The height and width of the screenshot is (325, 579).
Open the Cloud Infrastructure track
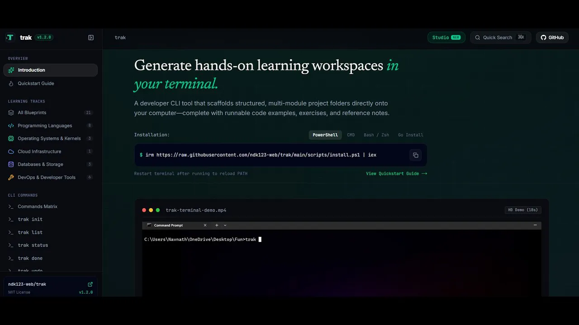pos(50,152)
